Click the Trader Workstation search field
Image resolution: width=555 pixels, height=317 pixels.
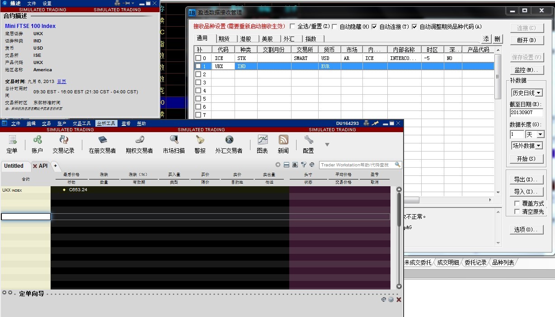(x=357, y=165)
